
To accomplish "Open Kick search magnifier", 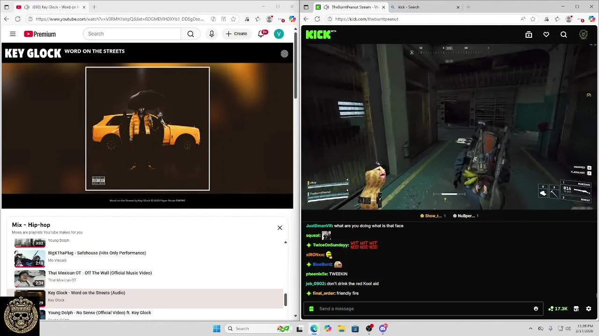I will point(563,35).
